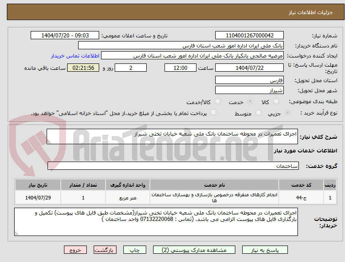This screenshot has height=262, width=345.
Task: Click the تاریخ نیاز column header
Action: pyautogui.click(x=38, y=185)
